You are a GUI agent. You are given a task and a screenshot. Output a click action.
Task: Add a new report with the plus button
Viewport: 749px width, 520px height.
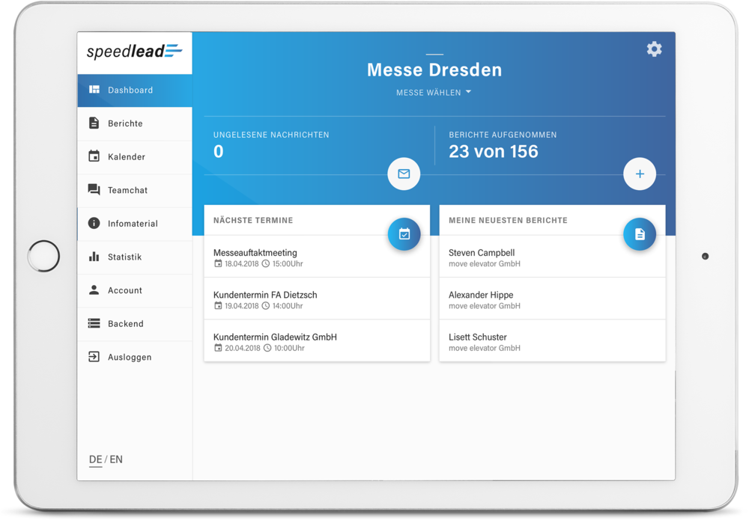point(640,174)
